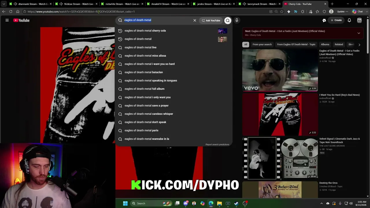Expand the Mix - Cherry Cola playlist panel
The height and width of the screenshot is (208, 370).
pyautogui.click(x=359, y=33)
